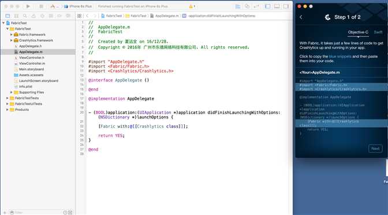Image resolution: width=388 pixels, height=215 pixels.
Task: Click Next in the Fabric window
Action: (x=375, y=149)
